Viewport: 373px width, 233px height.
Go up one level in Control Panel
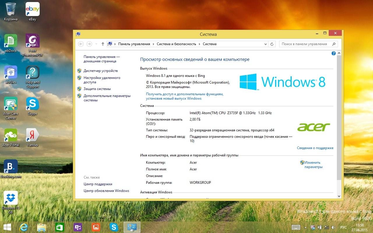click(103, 44)
